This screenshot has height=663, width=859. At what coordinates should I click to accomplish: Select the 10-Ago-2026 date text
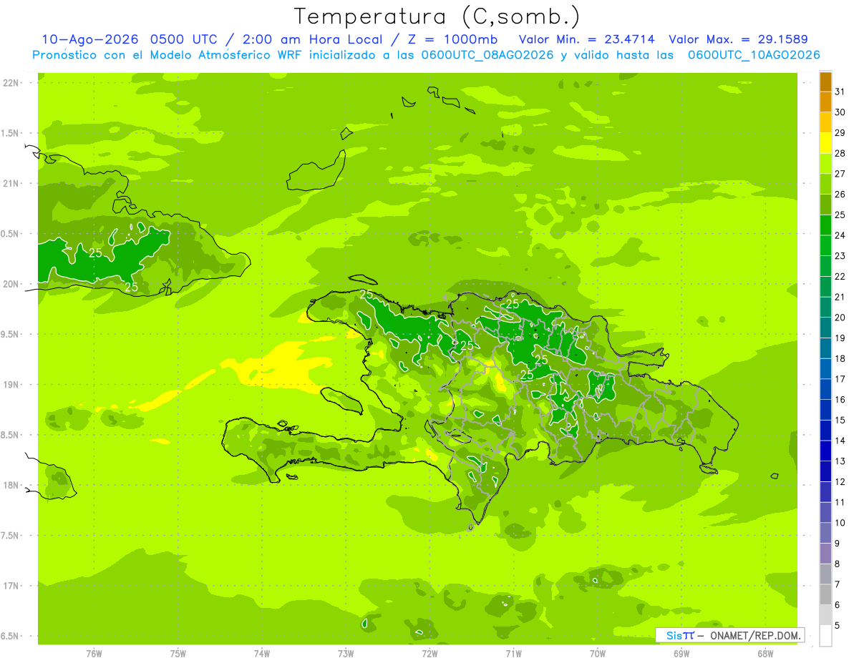(89, 39)
